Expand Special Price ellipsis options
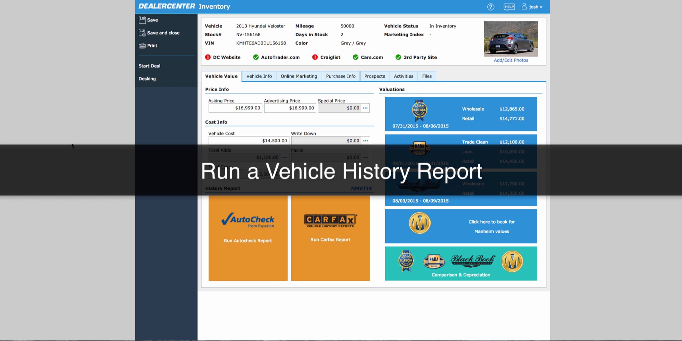This screenshot has height=341, width=682. click(365, 108)
